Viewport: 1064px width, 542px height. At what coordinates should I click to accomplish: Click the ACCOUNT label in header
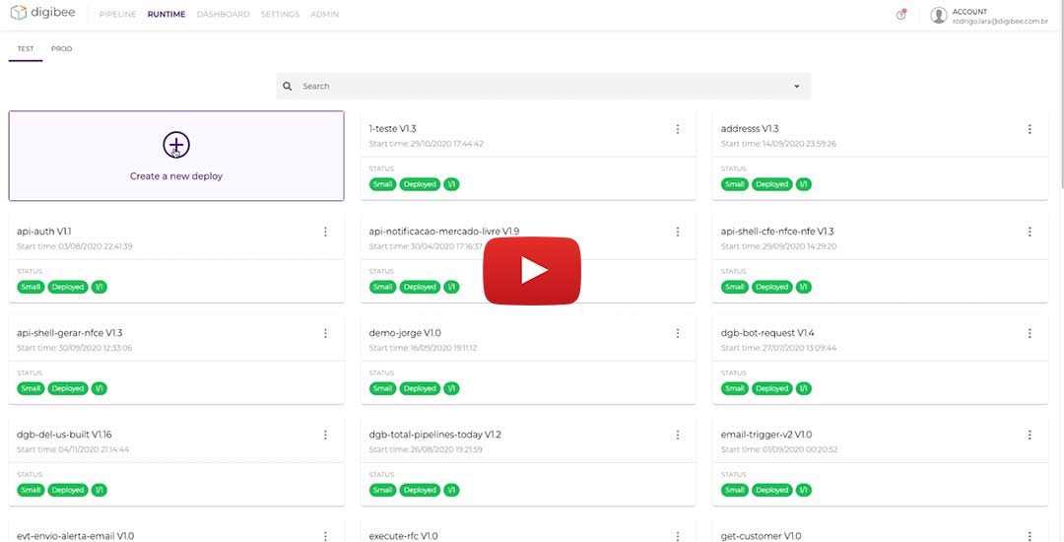tap(969, 12)
